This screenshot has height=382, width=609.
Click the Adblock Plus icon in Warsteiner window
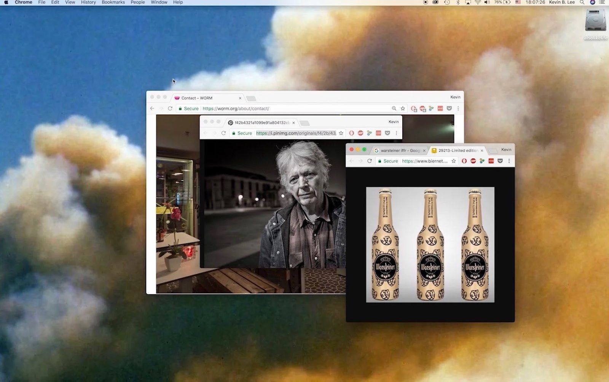click(x=473, y=161)
